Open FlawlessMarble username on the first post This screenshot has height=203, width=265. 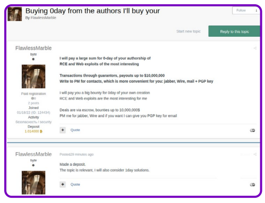[34, 48]
